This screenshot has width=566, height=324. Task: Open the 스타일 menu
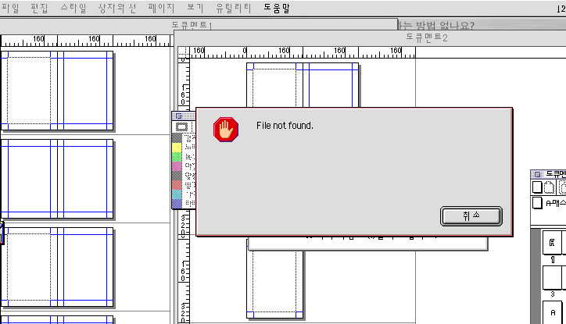pos(73,7)
